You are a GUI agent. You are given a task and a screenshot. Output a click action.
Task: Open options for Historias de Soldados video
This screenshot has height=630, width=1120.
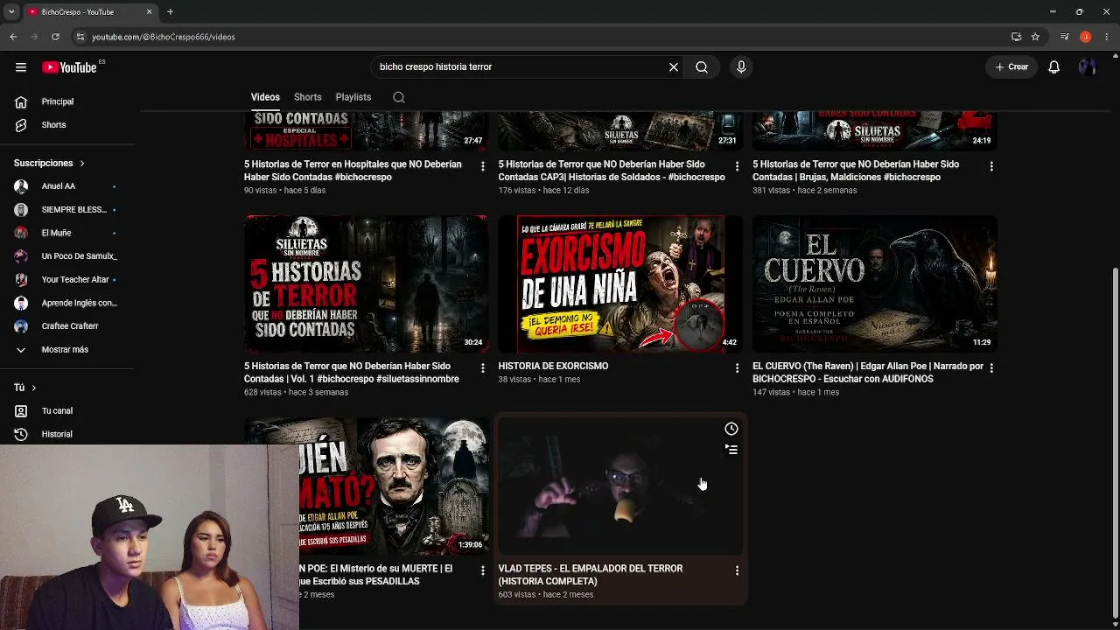coord(737,166)
